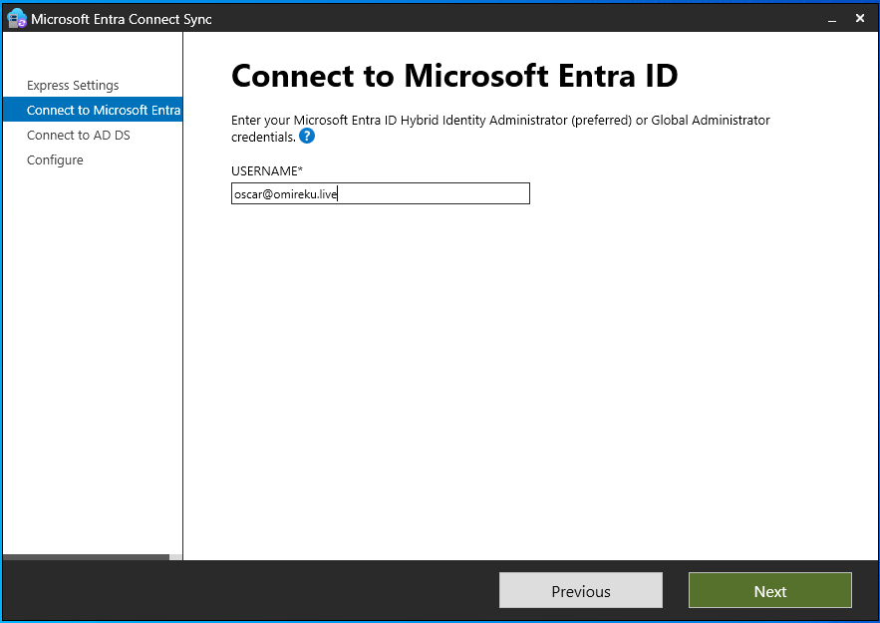Viewport: 880px width, 623px height.
Task: Minimize the Entra Connect Sync window
Action: 830,19
